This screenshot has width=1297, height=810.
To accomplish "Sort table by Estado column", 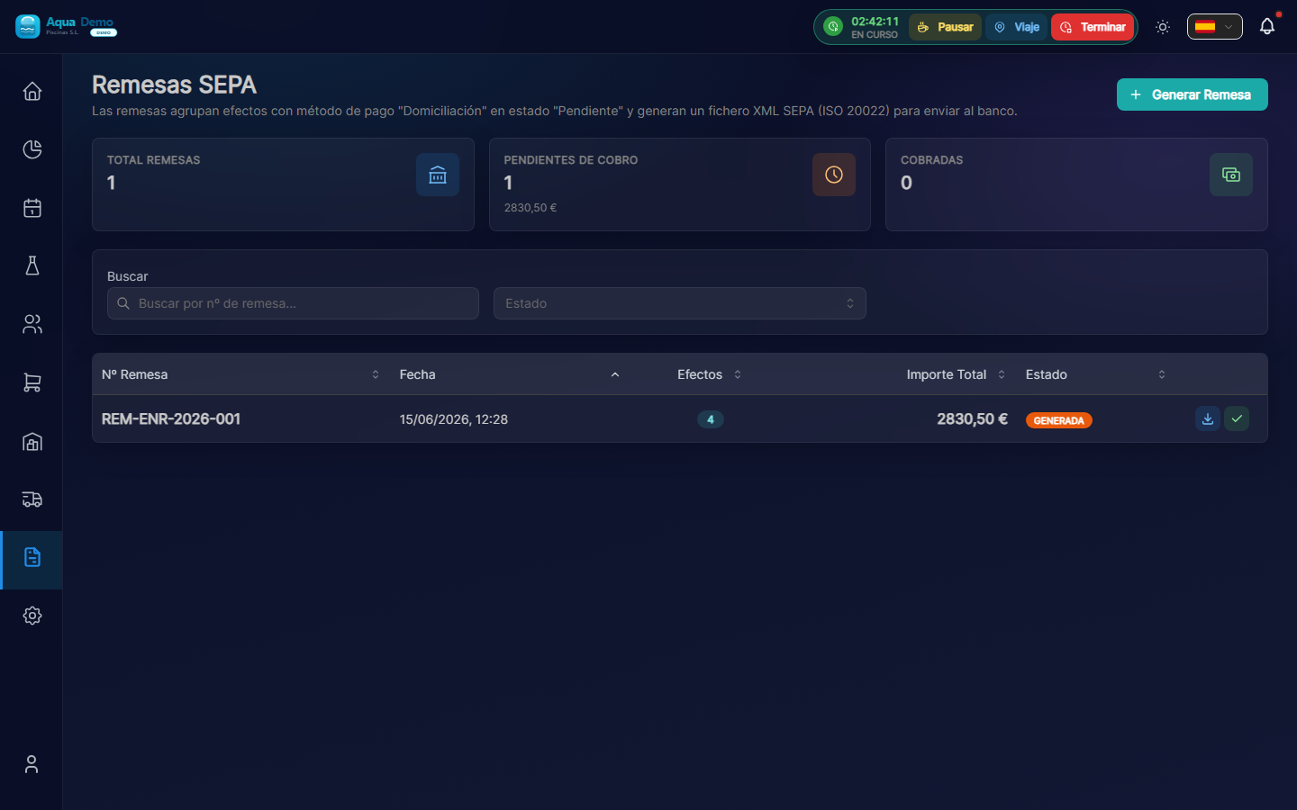I will (x=1095, y=374).
